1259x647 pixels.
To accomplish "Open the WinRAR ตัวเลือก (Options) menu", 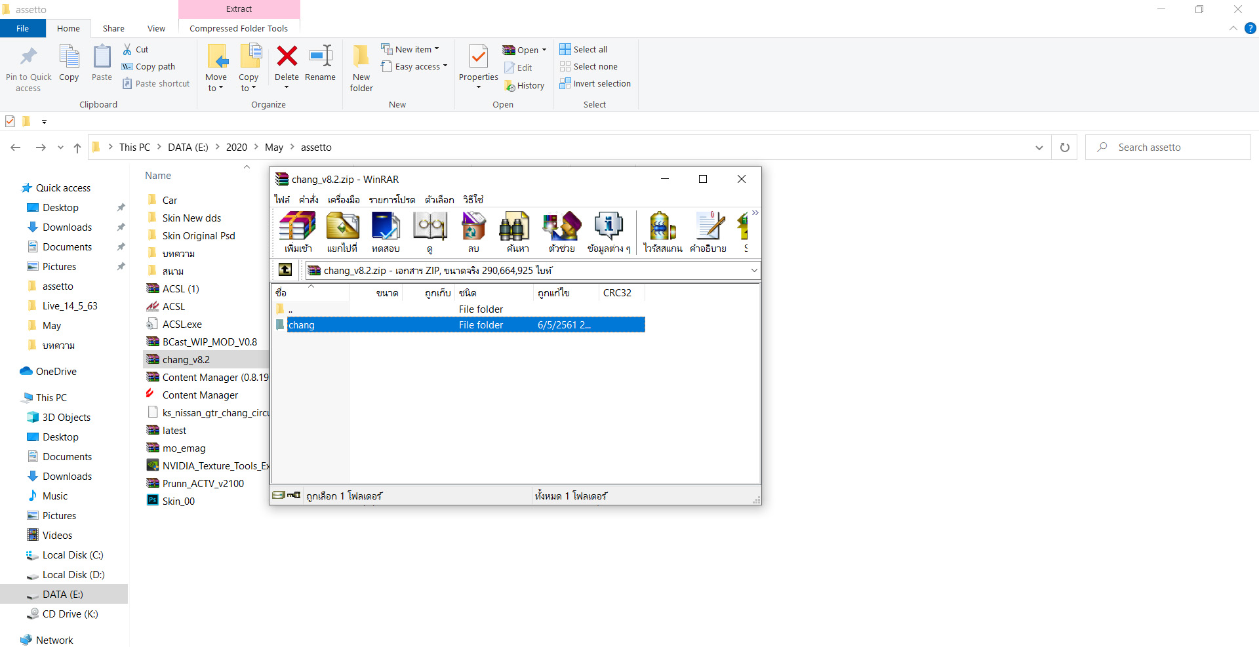I will click(x=439, y=199).
